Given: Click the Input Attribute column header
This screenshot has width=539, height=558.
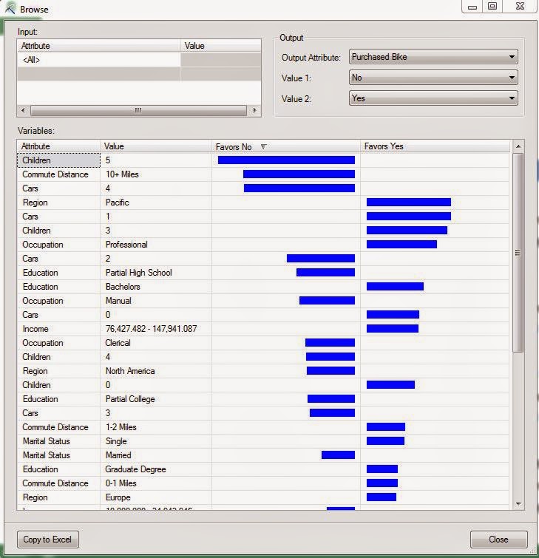Looking at the screenshot, I should [98, 46].
